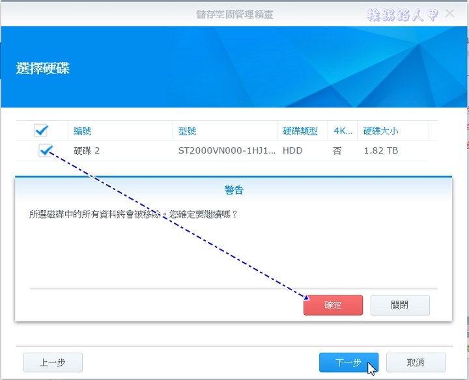
Task: Go to the next step with 下一步
Action: 348,362
